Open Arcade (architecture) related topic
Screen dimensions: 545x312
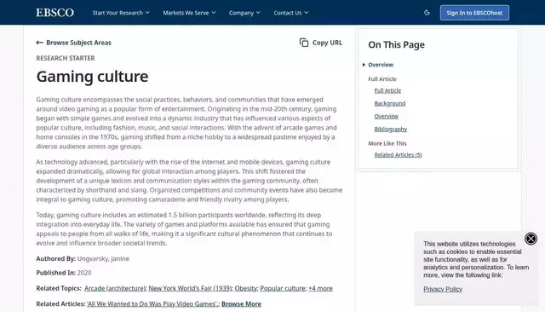(115, 288)
